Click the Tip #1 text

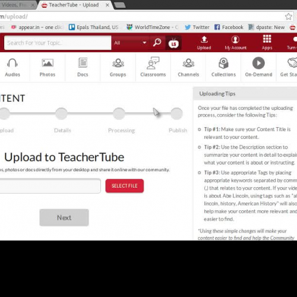coord(247,133)
